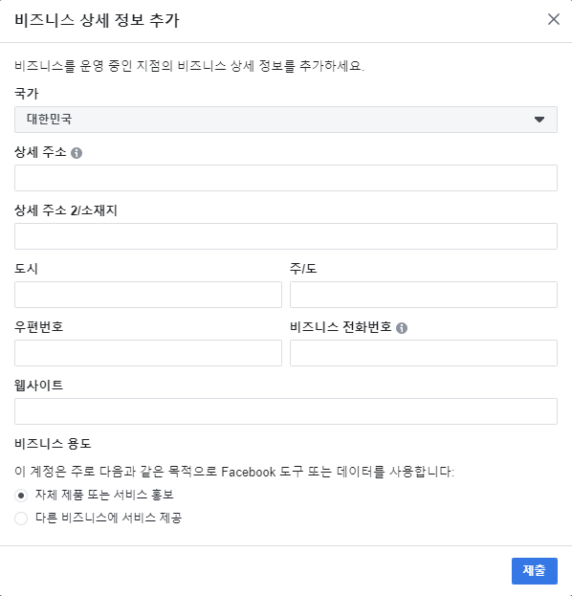Submit the form with 제출 button

[535, 571]
